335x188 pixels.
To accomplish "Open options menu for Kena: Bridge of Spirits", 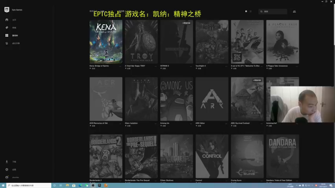I will coord(120,66).
